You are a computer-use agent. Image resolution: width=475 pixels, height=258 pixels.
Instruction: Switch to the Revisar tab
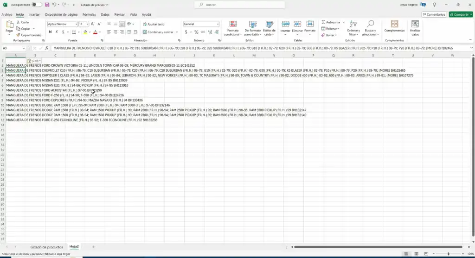click(119, 14)
